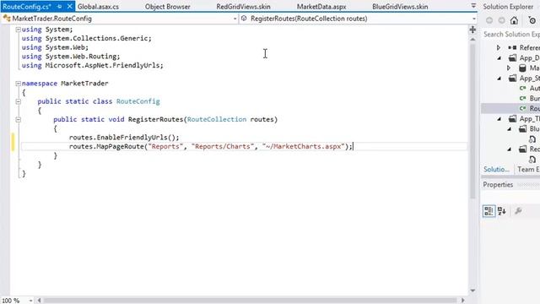Click the horizontal scrollbar right arrow
Image resolution: width=540 pixels, height=304 pixels.
[463, 301]
